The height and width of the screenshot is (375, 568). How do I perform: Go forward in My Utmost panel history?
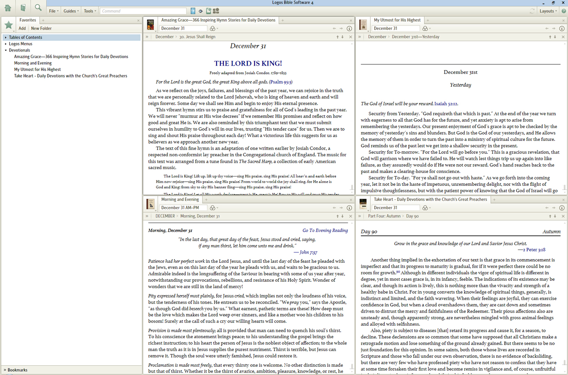coord(554,29)
